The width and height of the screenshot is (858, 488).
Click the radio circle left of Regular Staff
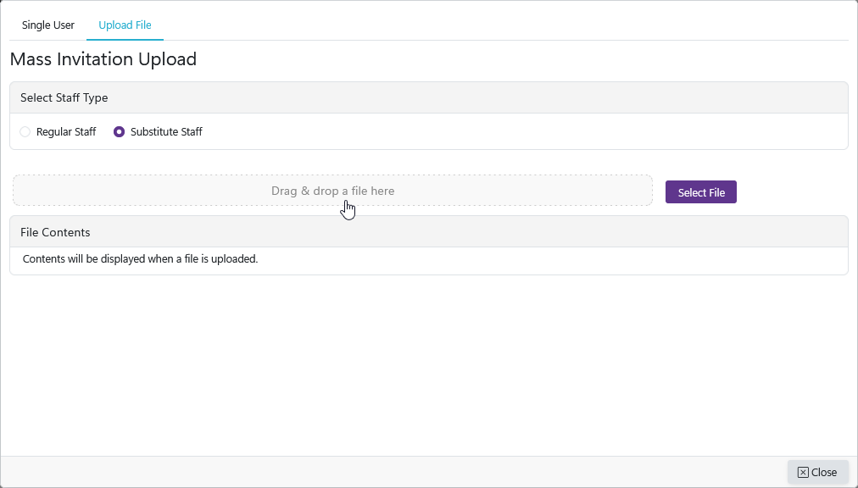[25, 132]
